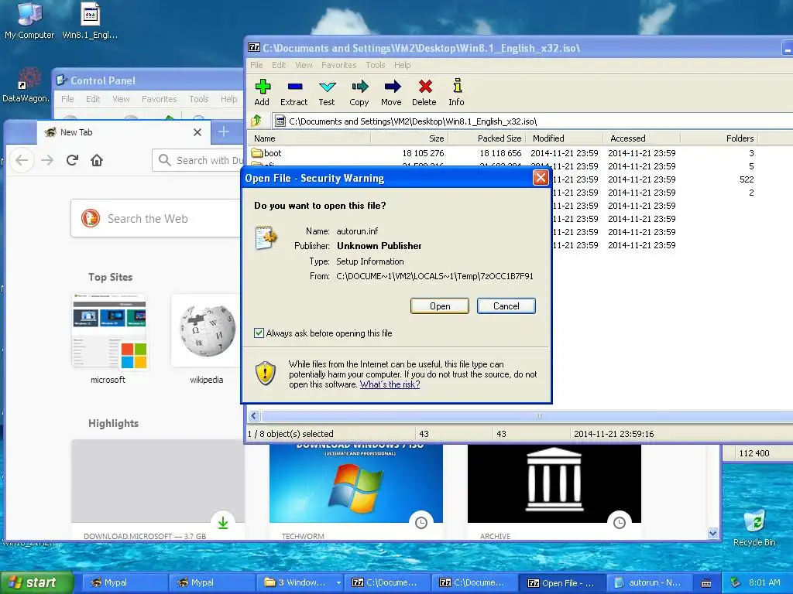Click the Move icon in 7-Zip toolbar
The height and width of the screenshot is (594, 793).
(x=391, y=87)
